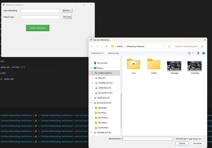Click the Bestandsnaam input field
Screen dimensions: 212x148
(x=147, y=139)
